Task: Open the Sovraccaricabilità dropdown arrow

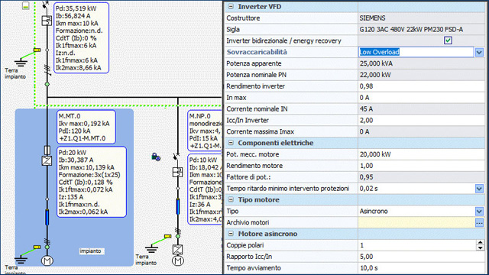Action: [x=479, y=52]
